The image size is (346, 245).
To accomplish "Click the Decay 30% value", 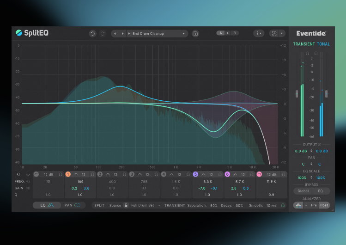I will [x=239, y=206].
